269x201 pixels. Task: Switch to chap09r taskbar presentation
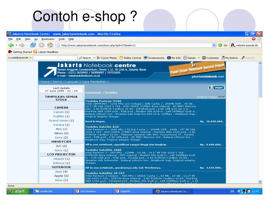(133, 191)
